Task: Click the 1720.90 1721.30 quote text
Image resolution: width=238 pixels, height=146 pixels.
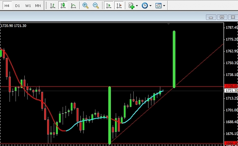Action: tap(13, 26)
